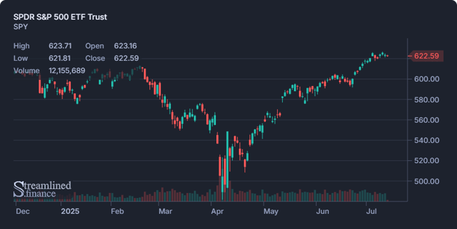Click the Mar date axis label

click(165, 211)
